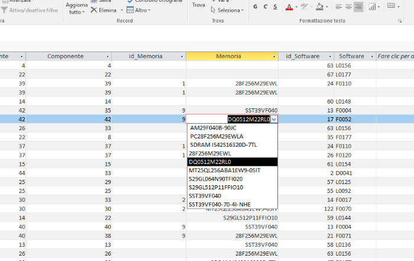Select the id_Software column header

click(x=306, y=56)
